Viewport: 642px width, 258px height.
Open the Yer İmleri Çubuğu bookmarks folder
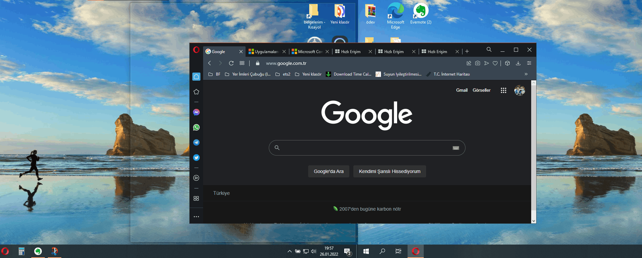[248, 74]
